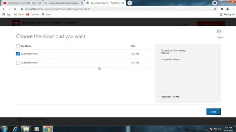Go back using browser back arrow
The height and width of the screenshot is (132, 236).
click(4, 9)
